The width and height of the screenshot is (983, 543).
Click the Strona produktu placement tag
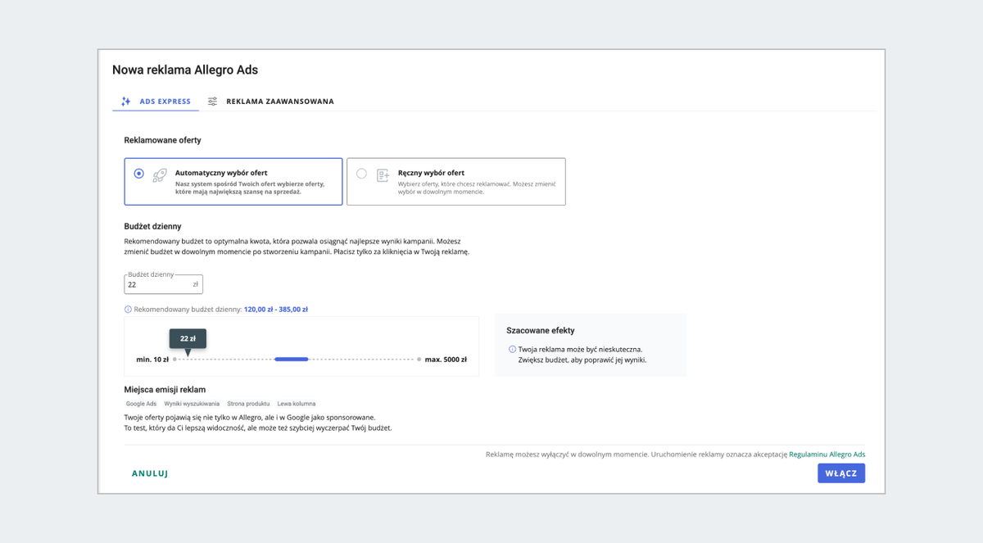(248, 404)
